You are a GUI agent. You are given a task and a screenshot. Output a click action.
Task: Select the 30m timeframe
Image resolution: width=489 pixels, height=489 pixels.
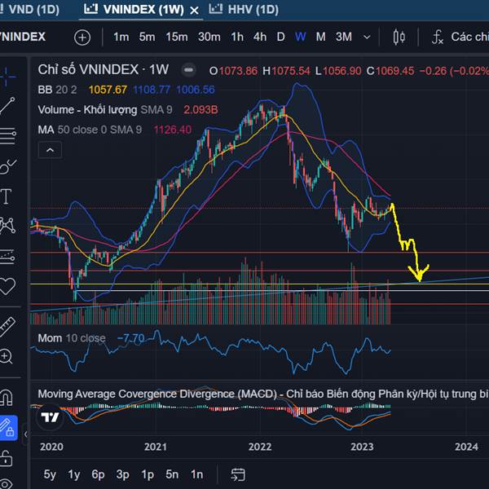click(x=209, y=37)
